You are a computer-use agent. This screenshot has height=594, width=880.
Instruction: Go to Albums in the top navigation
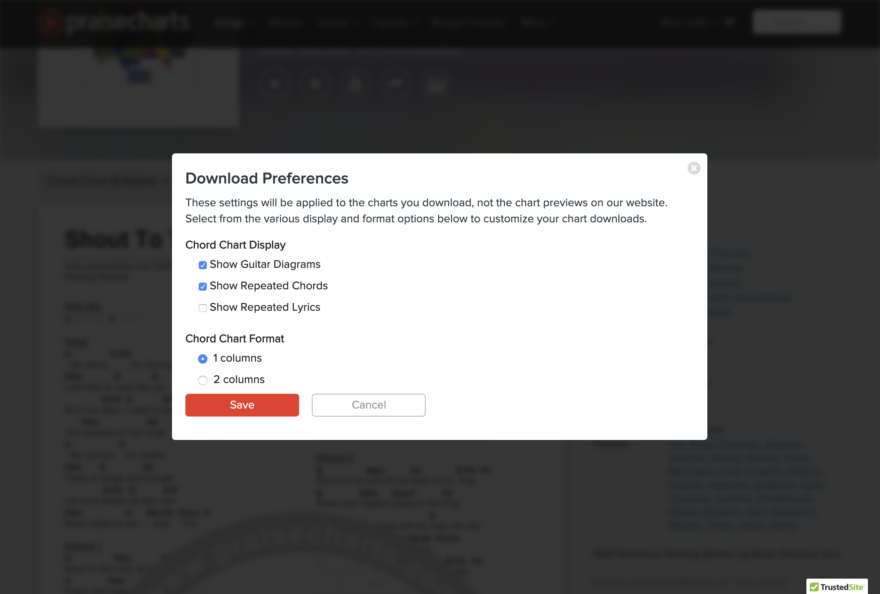pos(284,23)
